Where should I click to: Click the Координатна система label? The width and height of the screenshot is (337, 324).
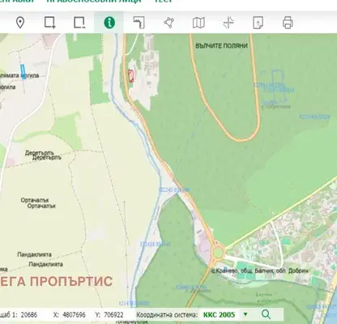(167, 315)
